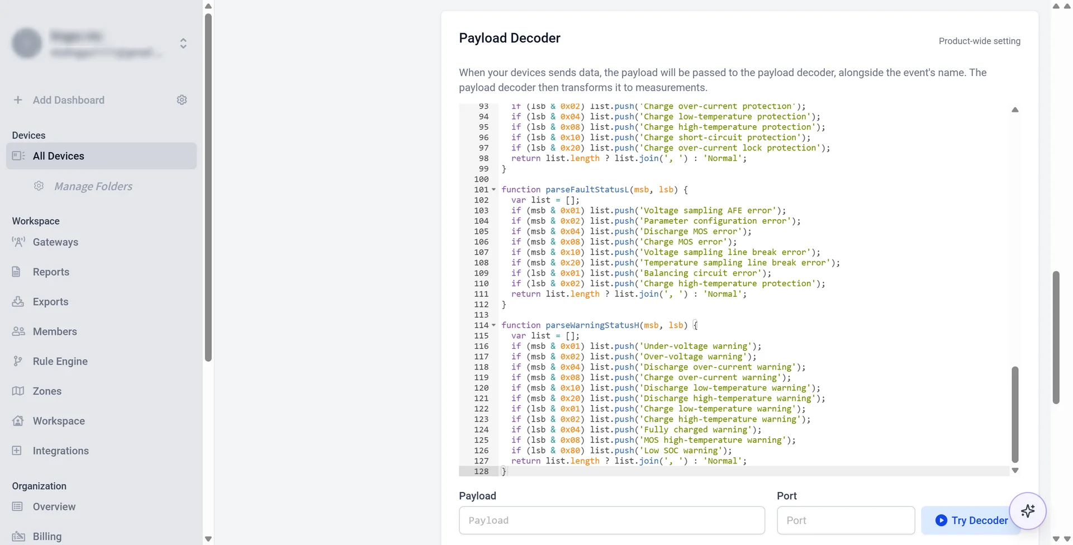The image size is (1073, 545).
Task: Open Members page from the sidebar
Action: point(55,331)
